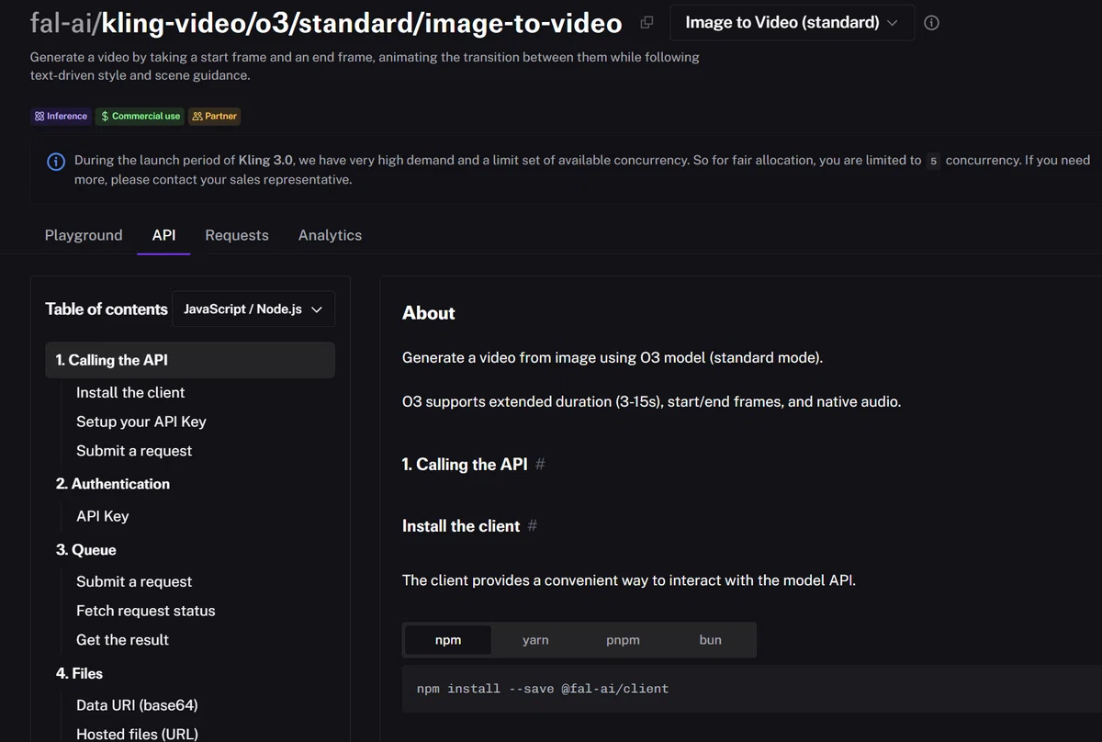The image size is (1102, 742).
Task: Open the JavaScript / Node.js language dropdown
Action: [x=253, y=309]
